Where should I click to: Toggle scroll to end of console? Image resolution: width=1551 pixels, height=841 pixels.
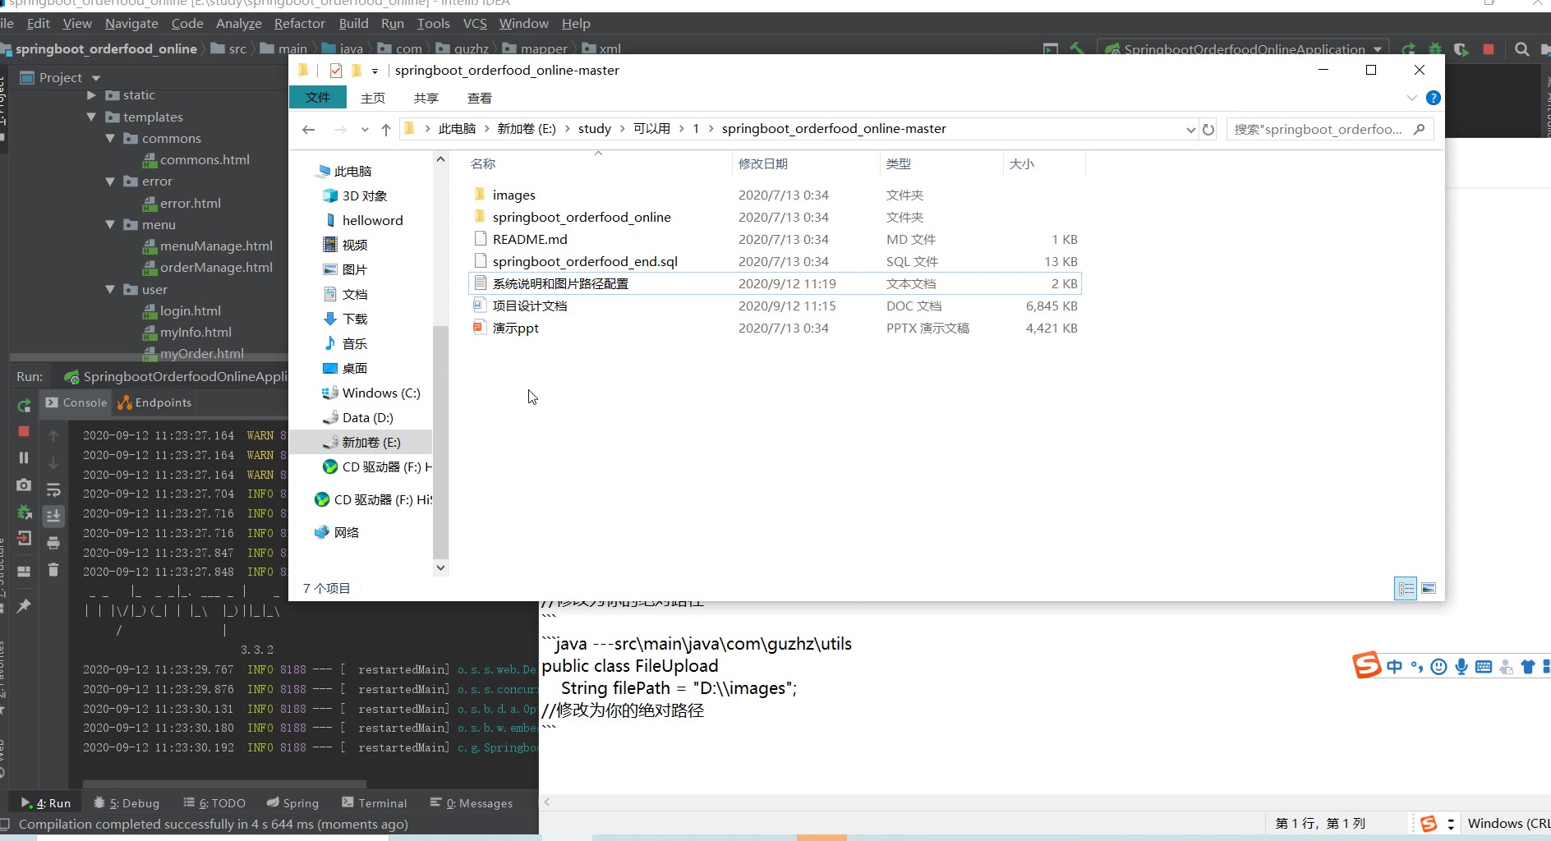(53, 516)
